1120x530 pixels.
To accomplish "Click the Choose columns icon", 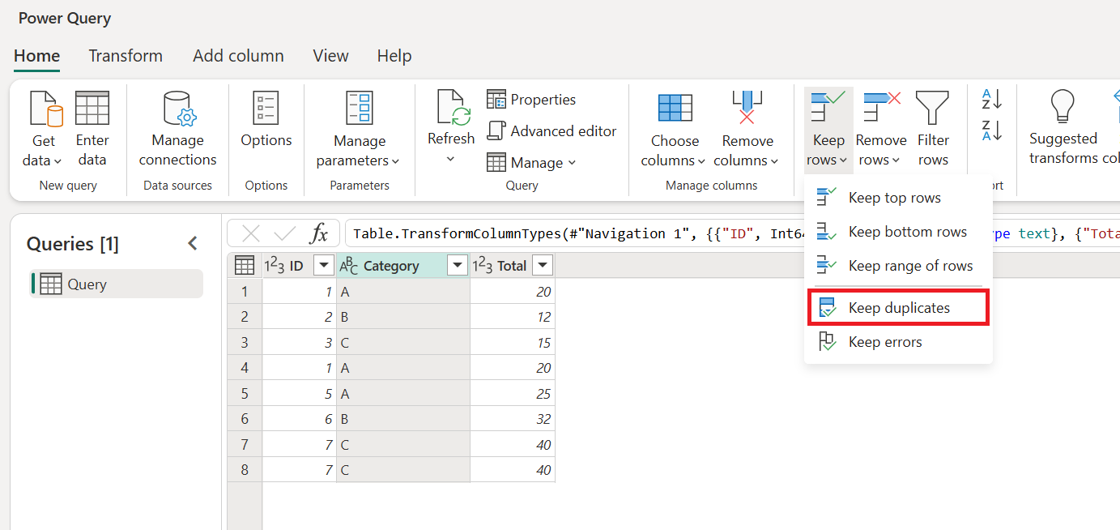I will 675,109.
